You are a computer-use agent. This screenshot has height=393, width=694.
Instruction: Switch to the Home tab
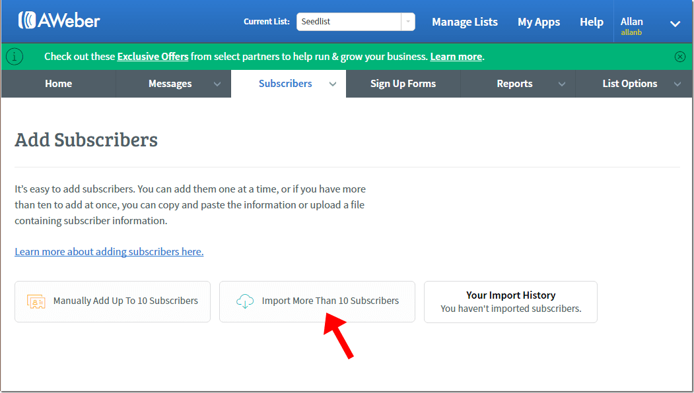click(58, 84)
